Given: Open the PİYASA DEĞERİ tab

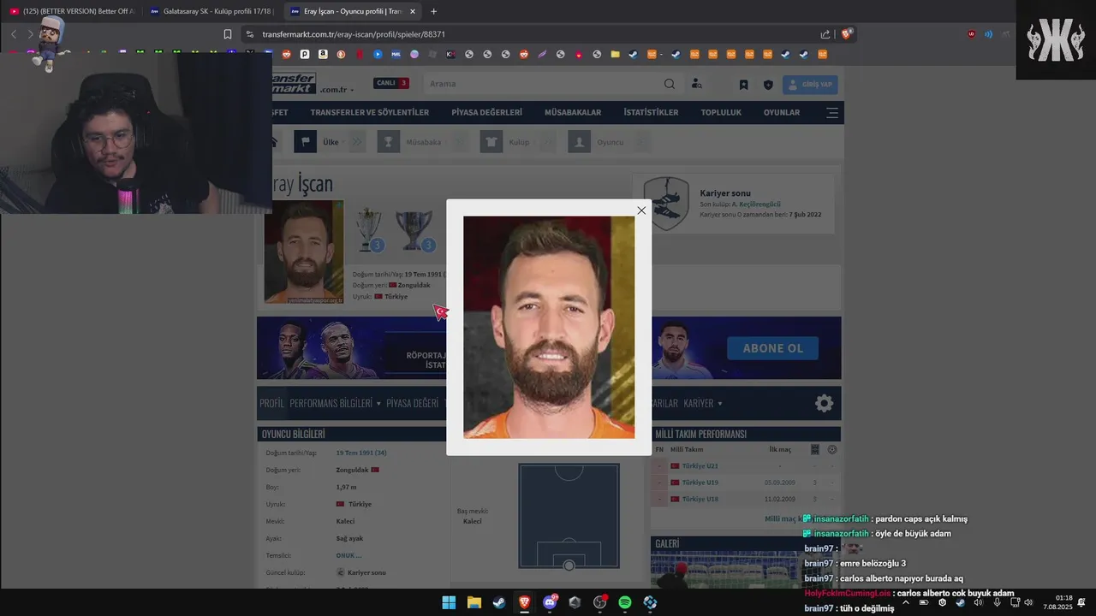Looking at the screenshot, I should (412, 403).
